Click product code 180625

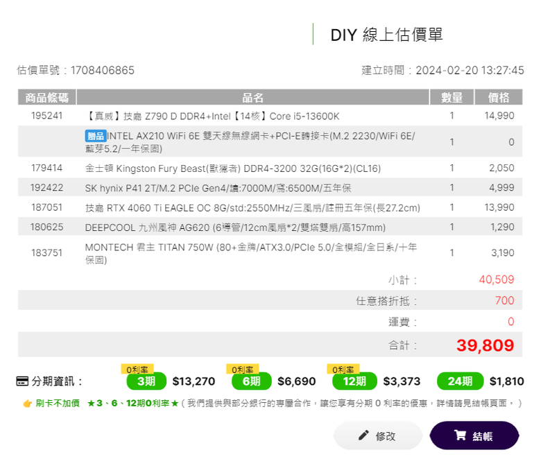click(46, 227)
